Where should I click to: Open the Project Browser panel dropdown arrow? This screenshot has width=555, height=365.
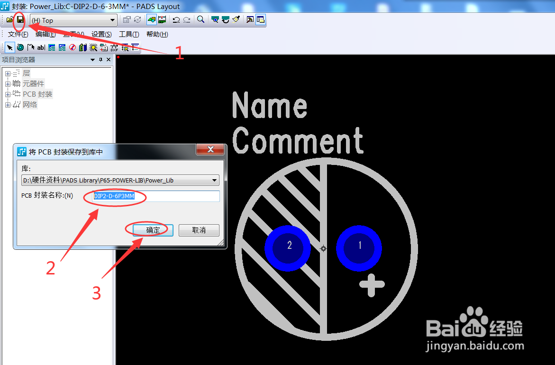pos(93,60)
